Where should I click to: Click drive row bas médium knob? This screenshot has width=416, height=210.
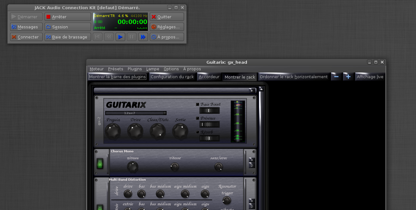tap(160, 194)
